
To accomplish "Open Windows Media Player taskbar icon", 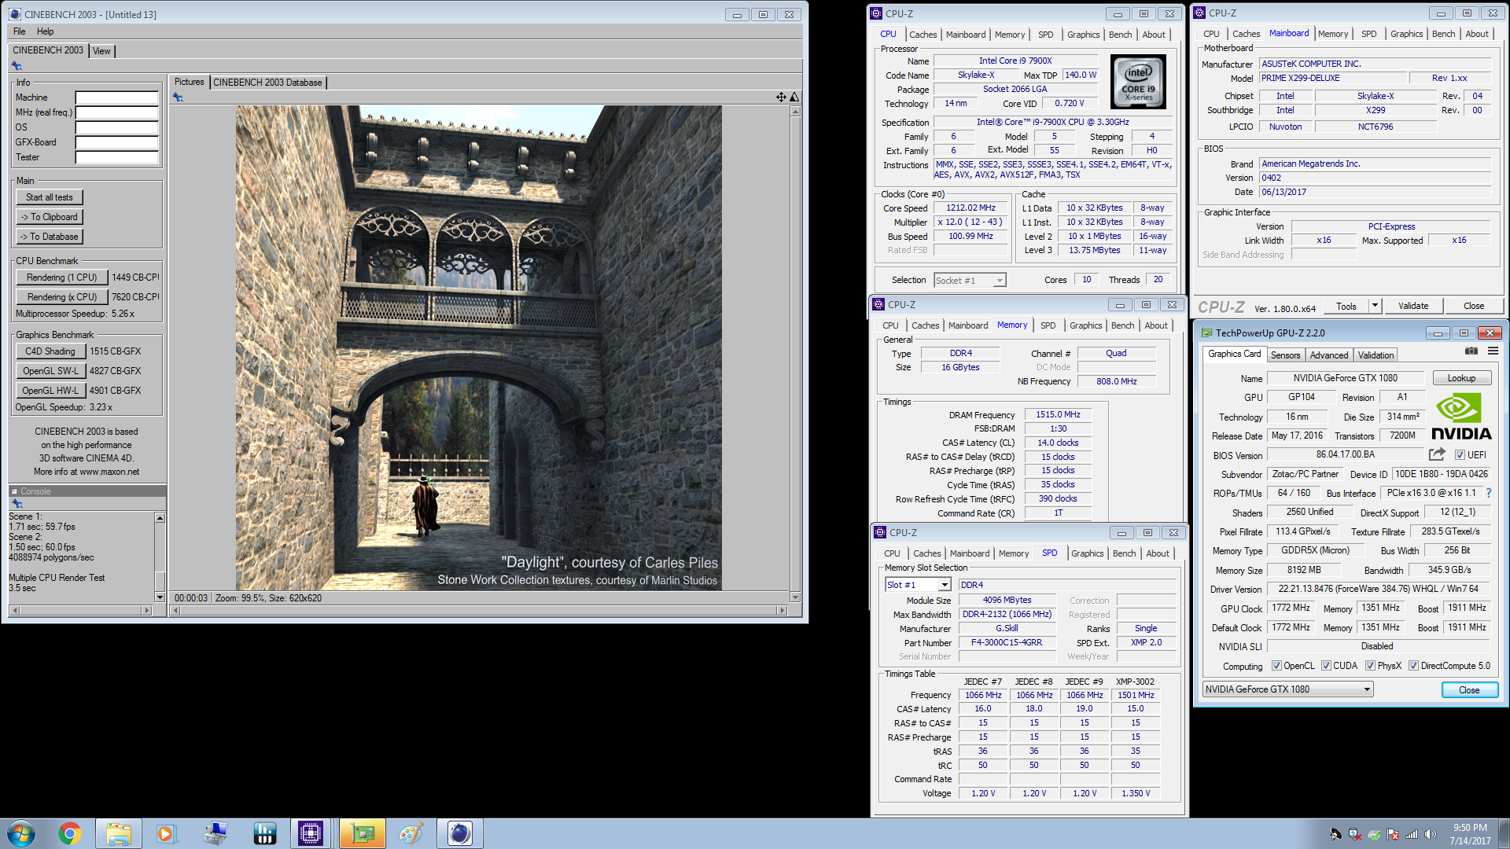I will (x=166, y=833).
